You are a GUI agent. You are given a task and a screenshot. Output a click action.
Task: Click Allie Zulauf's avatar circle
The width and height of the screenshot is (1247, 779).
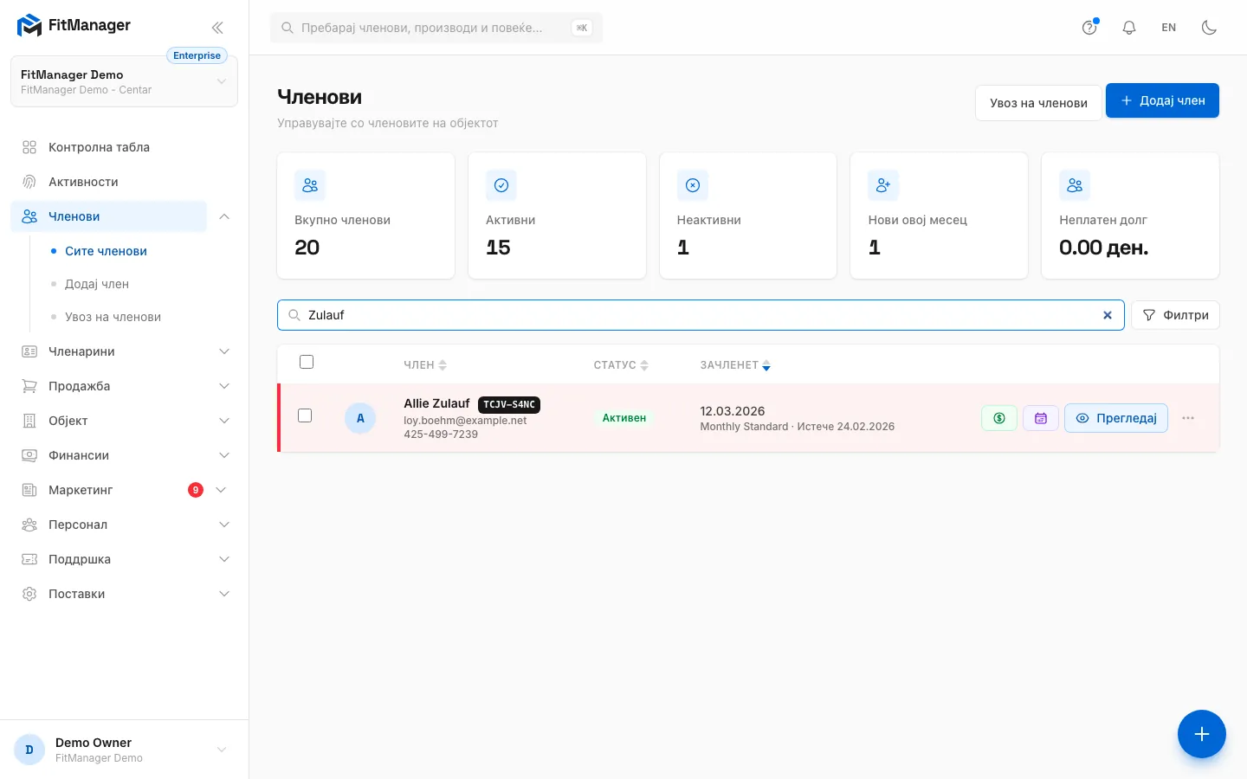[x=360, y=418]
